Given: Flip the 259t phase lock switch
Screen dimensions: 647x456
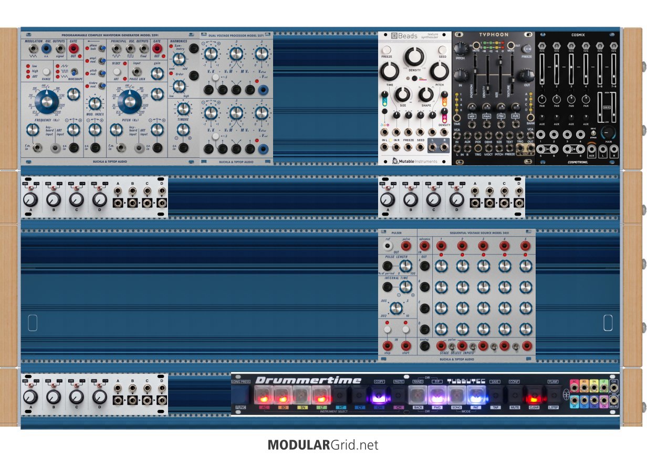Looking at the screenshot, I should [101, 48].
